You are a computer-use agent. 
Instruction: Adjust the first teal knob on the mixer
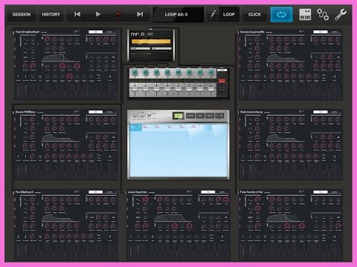click(x=135, y=73)
